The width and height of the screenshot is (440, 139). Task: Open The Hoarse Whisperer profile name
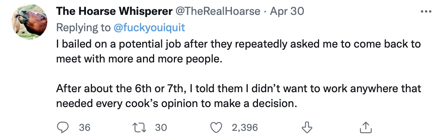pos(114,11)
